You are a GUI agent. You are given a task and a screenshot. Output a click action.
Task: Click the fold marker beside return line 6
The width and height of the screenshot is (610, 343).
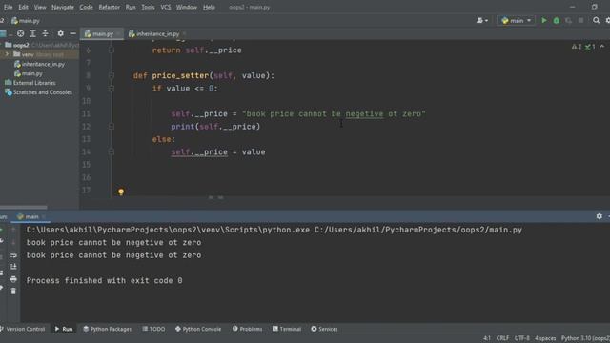pos(112,50)
